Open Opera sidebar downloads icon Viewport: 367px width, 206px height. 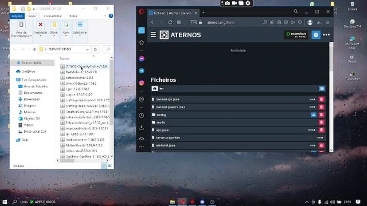[142, 127]
